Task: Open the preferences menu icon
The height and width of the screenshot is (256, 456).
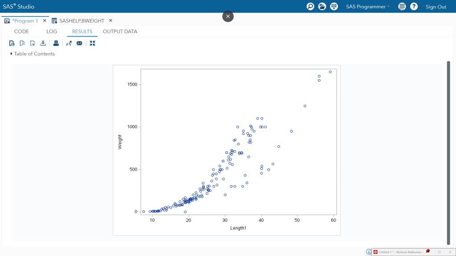Action: (x=401, y=6)
